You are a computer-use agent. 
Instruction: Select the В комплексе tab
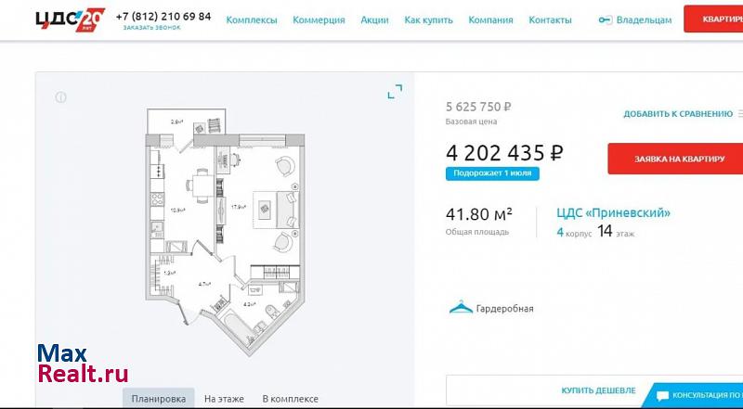pos(290,399)
